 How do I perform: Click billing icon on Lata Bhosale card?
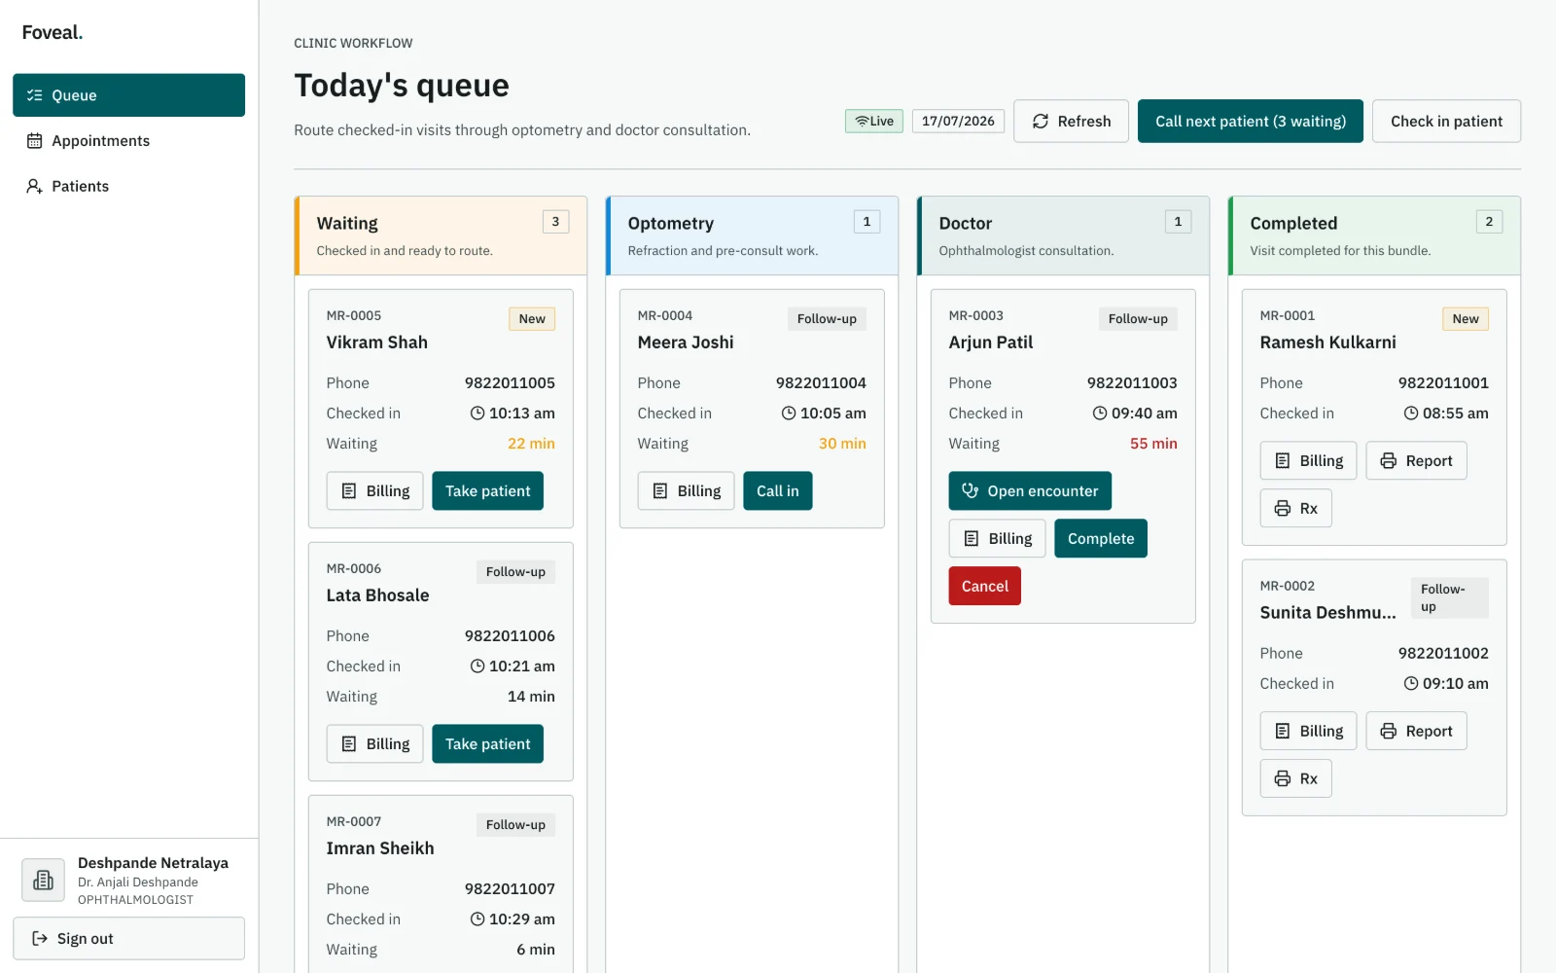[349, 744]
